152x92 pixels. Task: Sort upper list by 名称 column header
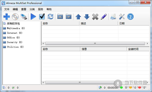pyautogui.click(x=60, y=24)
